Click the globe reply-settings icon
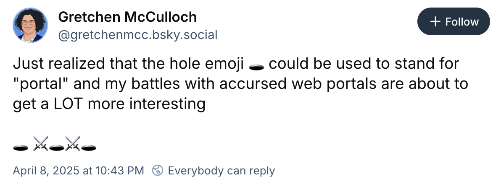 coord(158,171)
